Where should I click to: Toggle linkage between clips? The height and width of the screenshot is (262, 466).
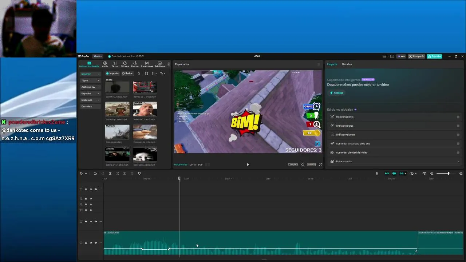(x=402, y=174)
